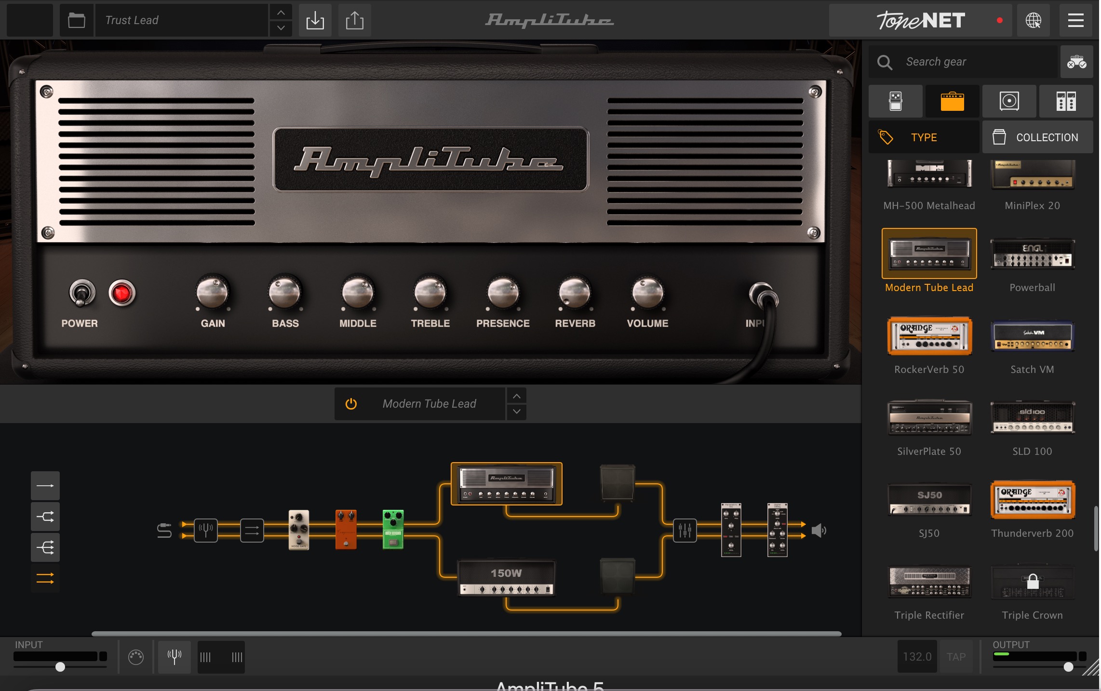Click the save preset download icon
Image resolution: width=1101 pixels, height=691 pixels.
click(315, 20)
